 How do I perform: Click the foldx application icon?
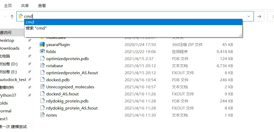pyautogui.click(x=42, y=51)
